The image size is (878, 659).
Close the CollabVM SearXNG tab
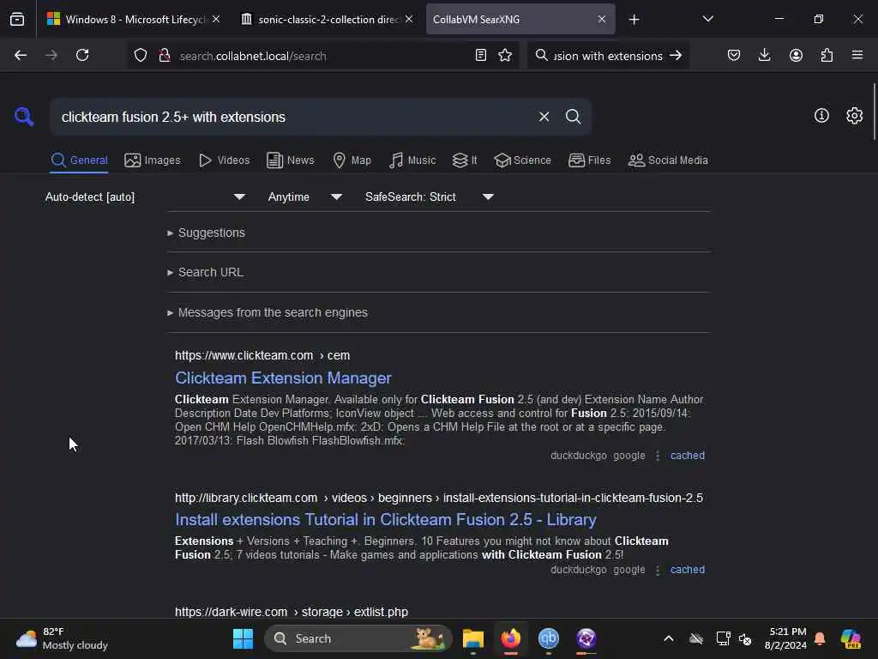[601, 19]
